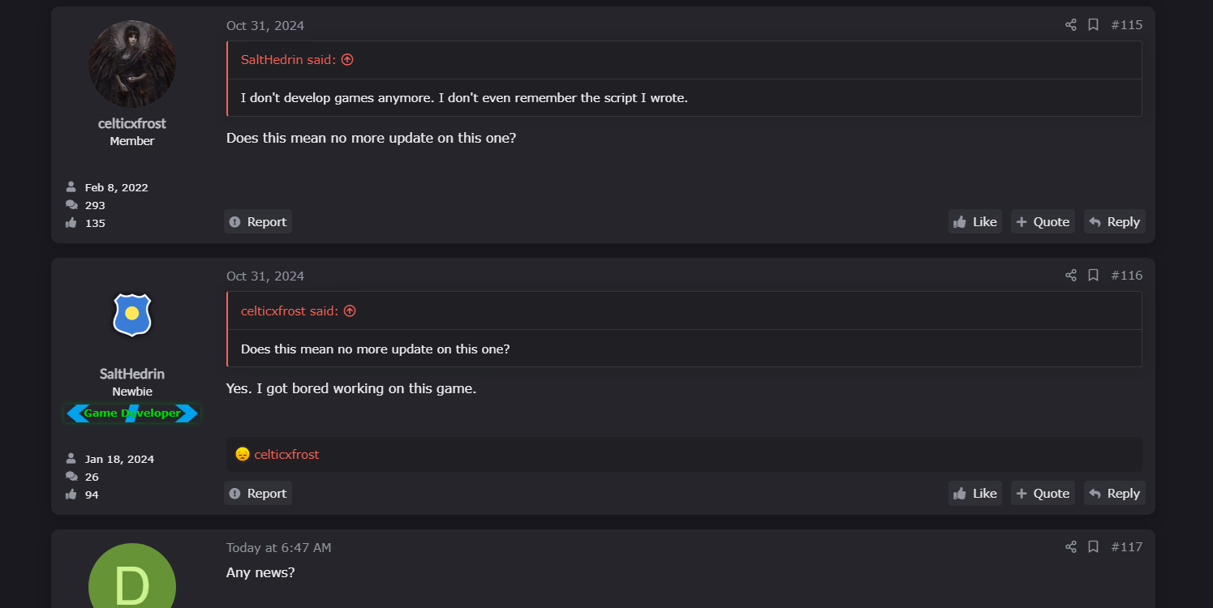This screenshot has width=1213, height=608.
Task: Reply to SaltHedrin's post #116
Action: [x=1115, y=494]
